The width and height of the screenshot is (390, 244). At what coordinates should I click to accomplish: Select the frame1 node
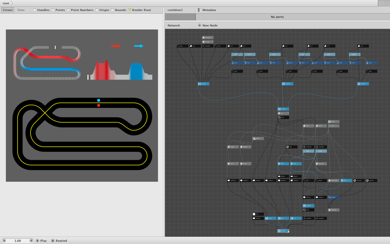point(334,122)
